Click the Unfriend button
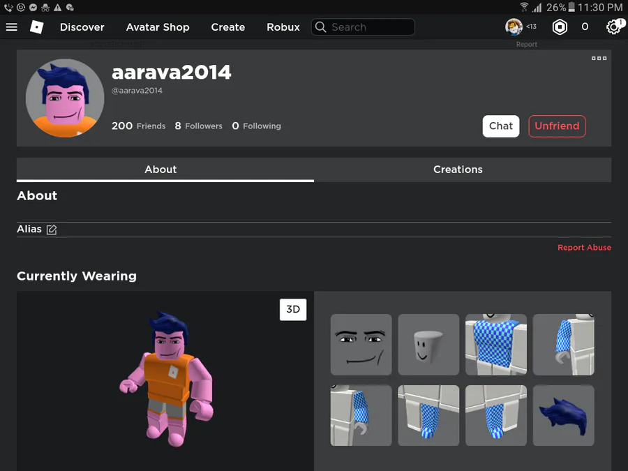Image resolution: width=628 pixels, height=471 pixels. coord(557,126)
